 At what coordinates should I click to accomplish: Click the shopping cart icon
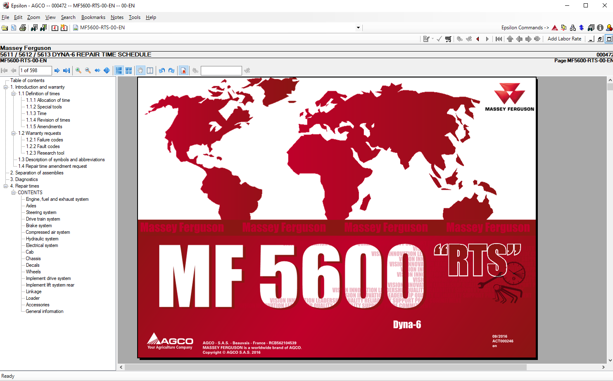tap(448, 39)
